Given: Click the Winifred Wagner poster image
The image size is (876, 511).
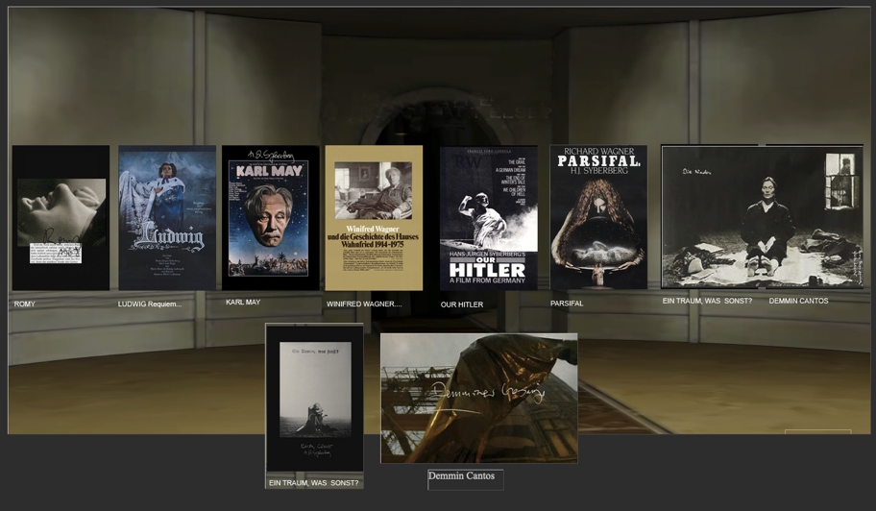Looking at the screenshot, I should pos(374,218).
